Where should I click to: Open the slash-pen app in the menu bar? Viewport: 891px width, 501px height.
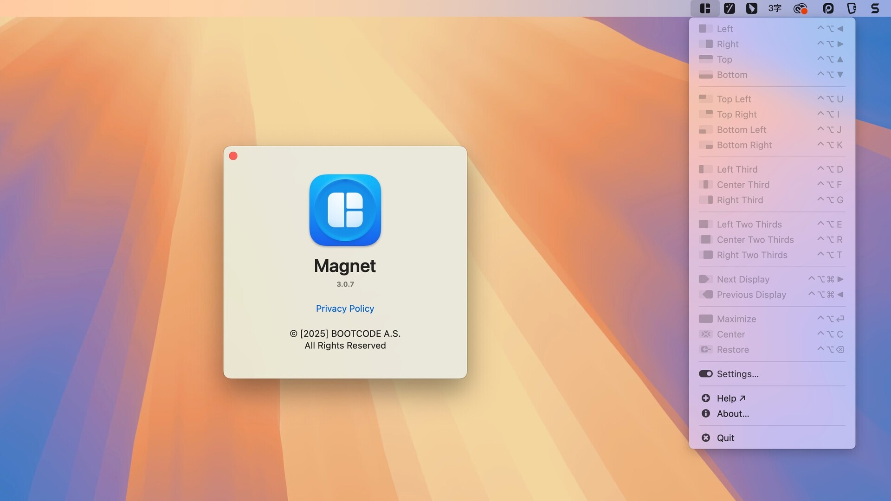pos(730,8)
